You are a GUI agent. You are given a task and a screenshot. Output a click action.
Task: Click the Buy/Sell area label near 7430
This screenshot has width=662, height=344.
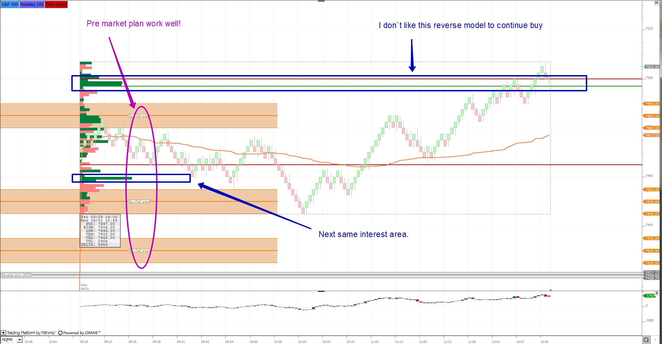(x=139, y=251)
